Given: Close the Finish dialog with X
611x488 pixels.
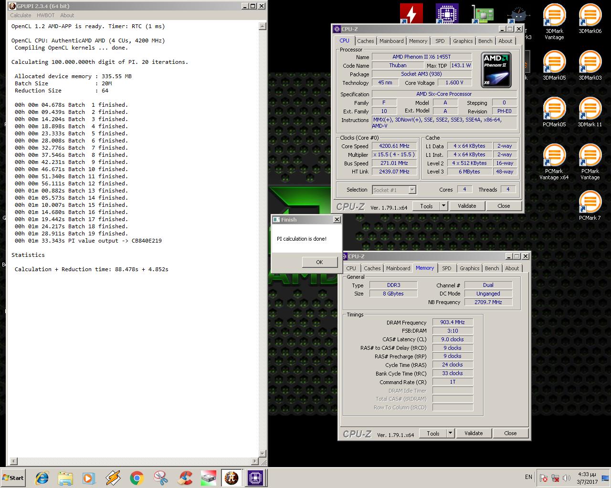Looking at the screenshot, I should tap(337, 220).
